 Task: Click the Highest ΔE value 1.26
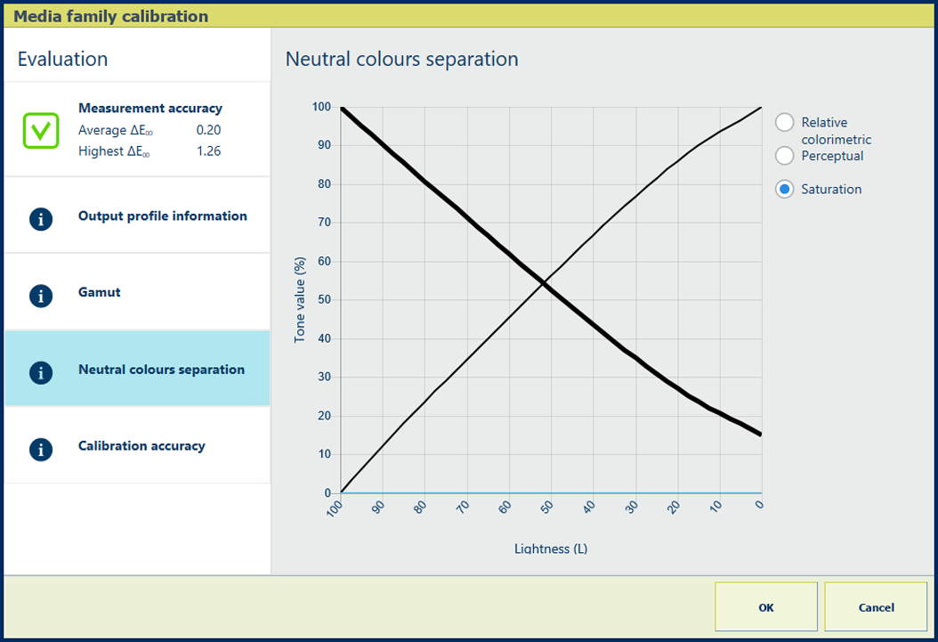(208, 151)
